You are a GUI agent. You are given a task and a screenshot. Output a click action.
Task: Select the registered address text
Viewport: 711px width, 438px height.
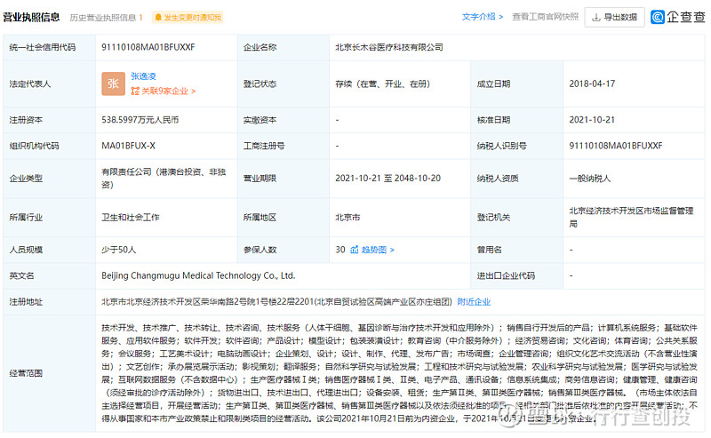(x=276, y=302)
